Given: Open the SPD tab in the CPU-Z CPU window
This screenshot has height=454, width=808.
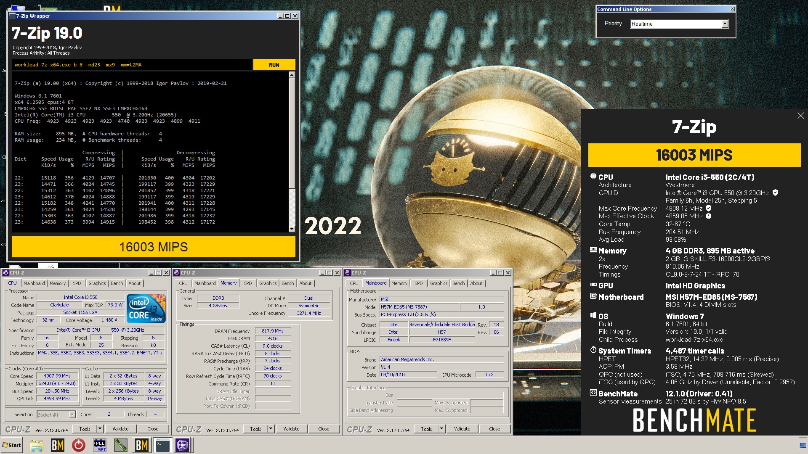Looking at the screenshot, I should pos(77,283).
